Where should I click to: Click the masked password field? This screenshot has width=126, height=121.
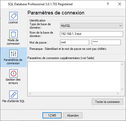(106, 43)
